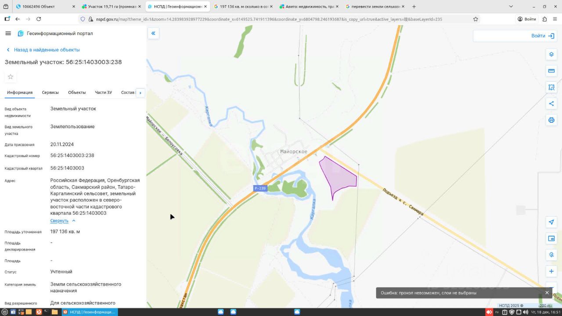Click the date 20.11.2024 value

coord(62,144)
